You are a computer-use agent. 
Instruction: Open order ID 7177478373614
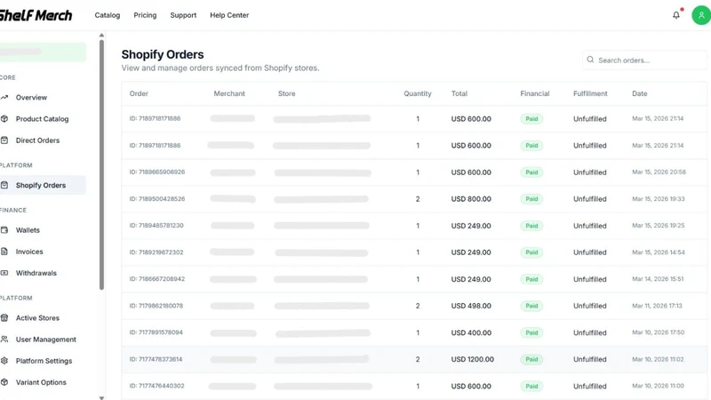(156, 359)
